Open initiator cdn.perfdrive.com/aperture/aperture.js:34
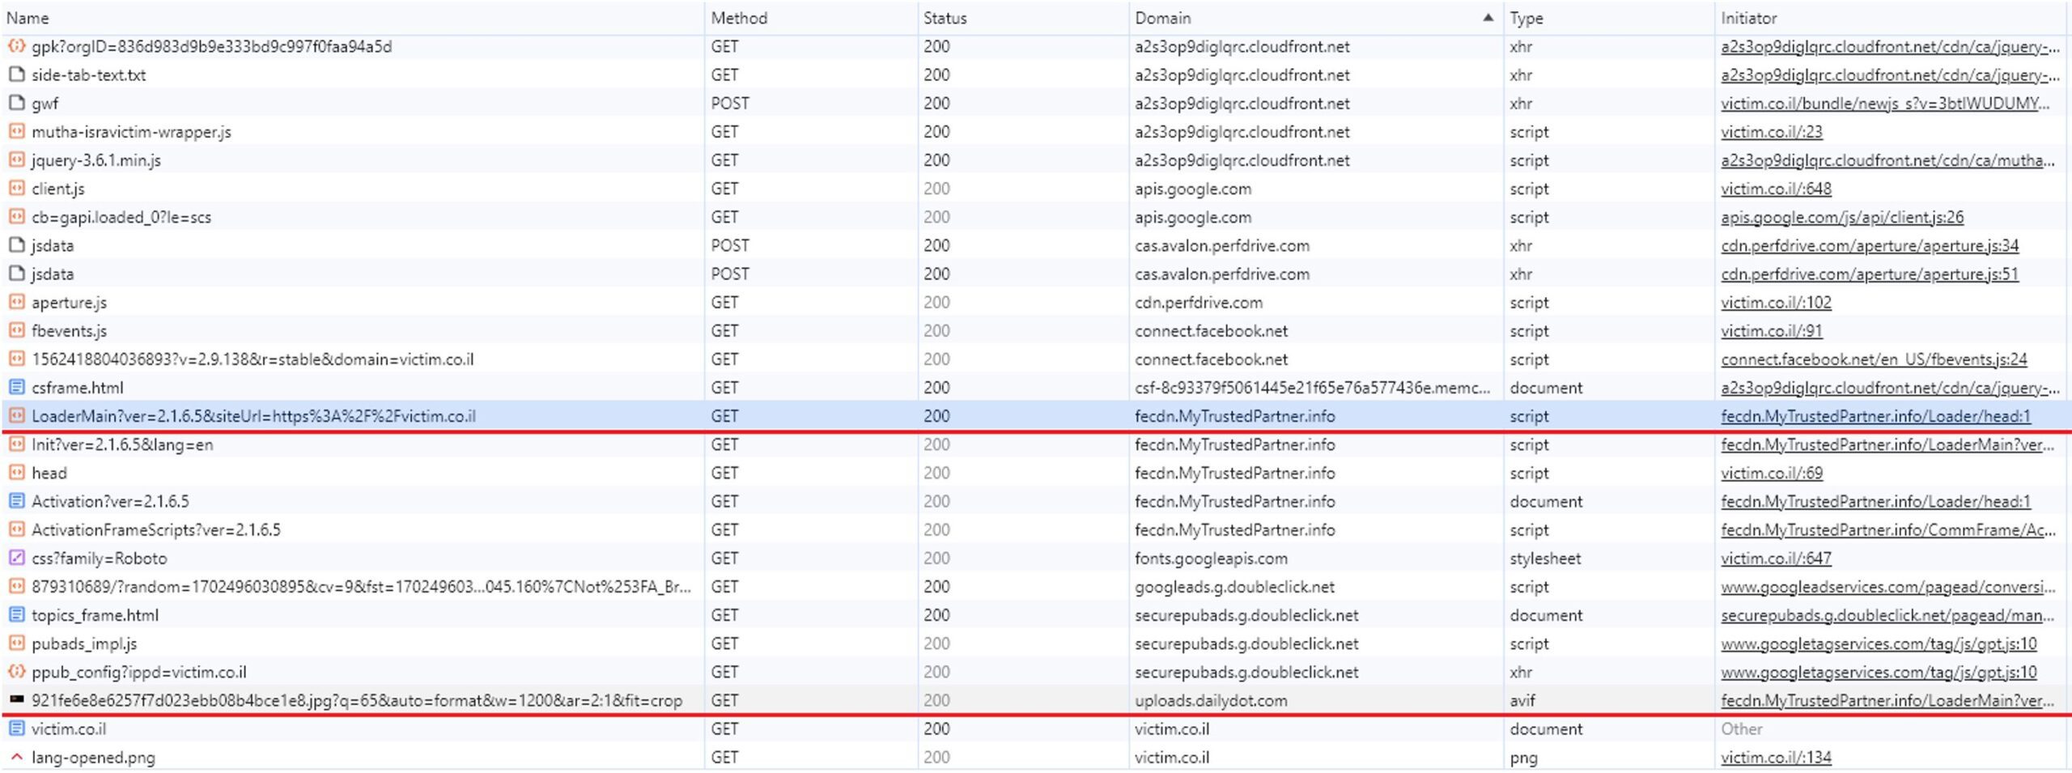The height and width of the screenshot is (773, 2072). (1870, 244)
